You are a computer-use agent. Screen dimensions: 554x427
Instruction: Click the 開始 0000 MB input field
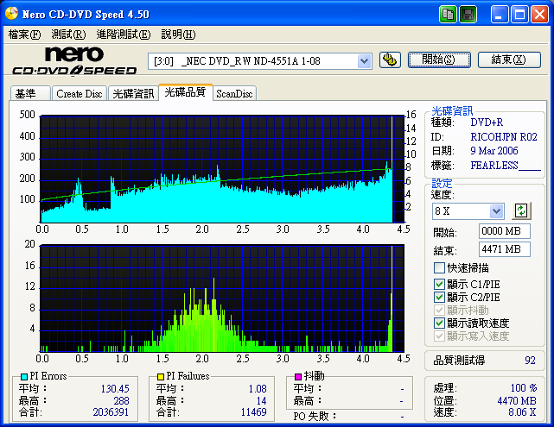pyautogui.click(x=505, y=231)
